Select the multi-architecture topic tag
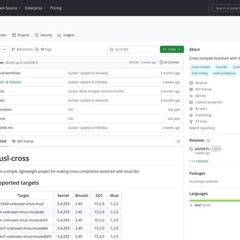The width and height of the screenshot is (240, 240). (x=224, y=73)
